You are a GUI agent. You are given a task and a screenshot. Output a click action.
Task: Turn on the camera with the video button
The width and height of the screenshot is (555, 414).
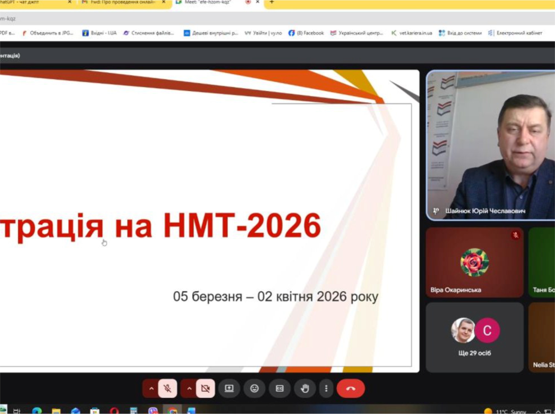[205, 389]
